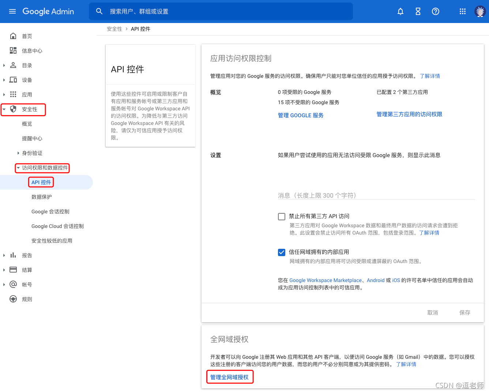
Task: Click the devices icon beside 设备
Action: pos(13,80)
